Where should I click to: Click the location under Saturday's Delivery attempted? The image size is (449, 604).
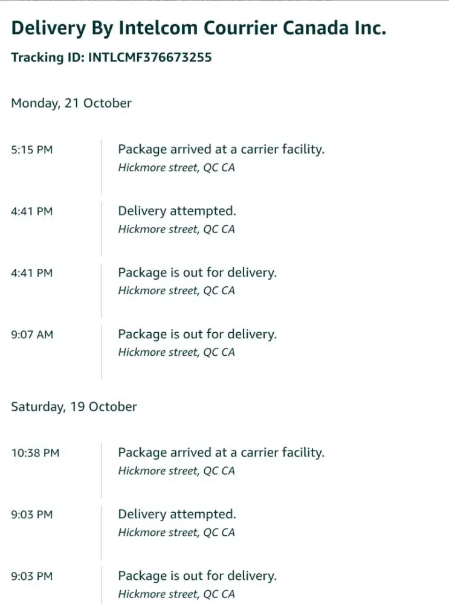coord(176,533)
